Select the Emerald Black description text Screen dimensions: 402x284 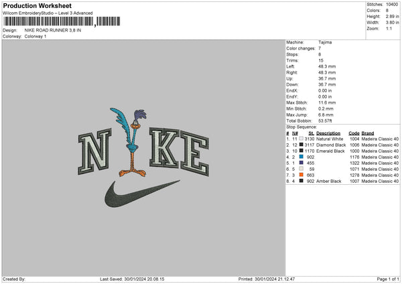coord(330,151)
